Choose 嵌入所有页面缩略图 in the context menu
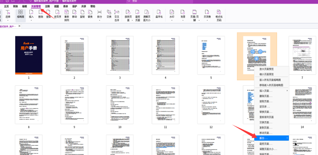The height and width of the screenshot is (155, 318). click(270, 80)
